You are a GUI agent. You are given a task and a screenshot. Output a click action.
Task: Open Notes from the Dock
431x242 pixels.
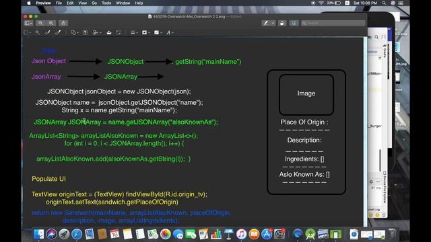tap(127, 234)
